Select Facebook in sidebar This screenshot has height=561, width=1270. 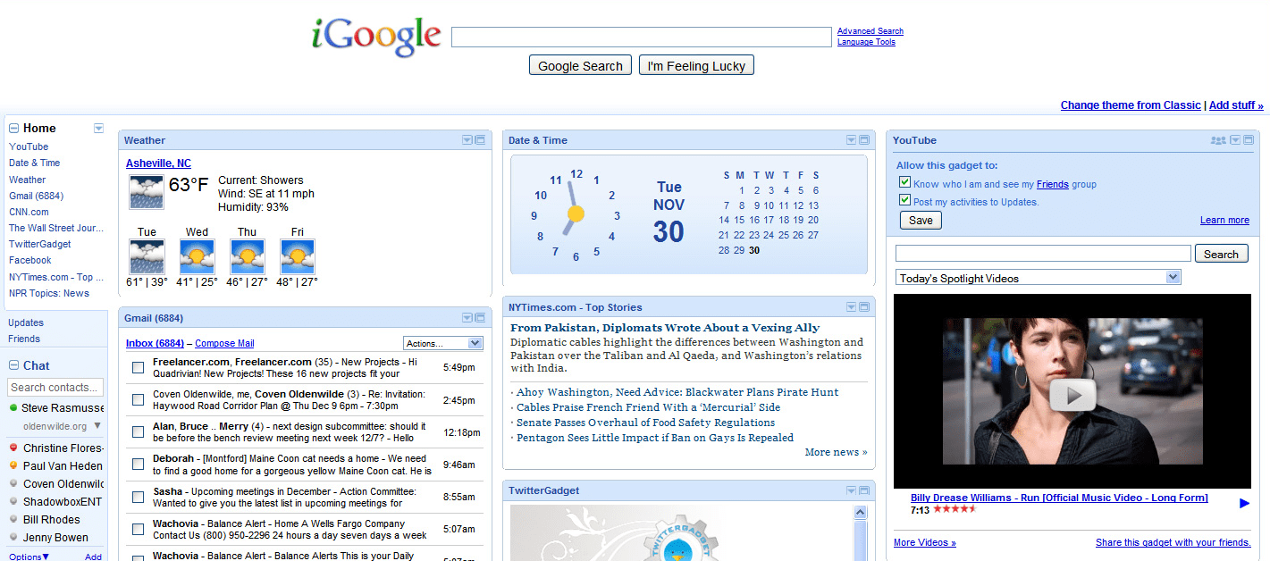[x=30, y=260]
